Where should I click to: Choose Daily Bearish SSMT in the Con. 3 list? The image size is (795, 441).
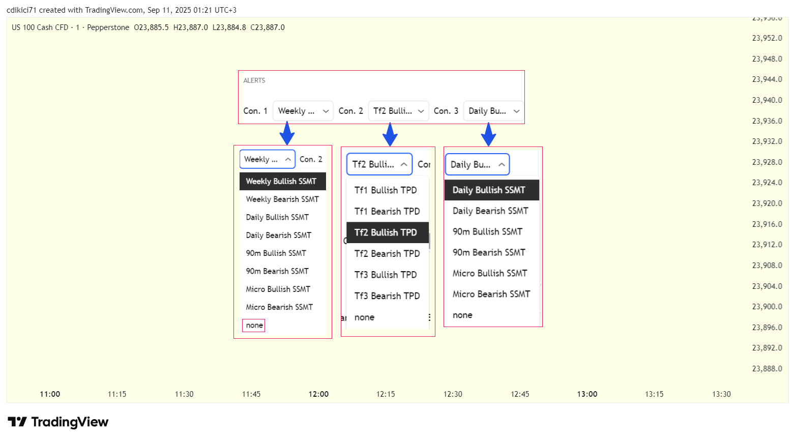click(x=492, y=211)
